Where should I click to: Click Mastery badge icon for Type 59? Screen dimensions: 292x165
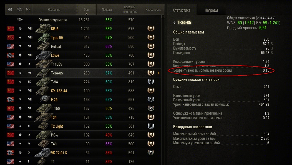coord(151,37)
